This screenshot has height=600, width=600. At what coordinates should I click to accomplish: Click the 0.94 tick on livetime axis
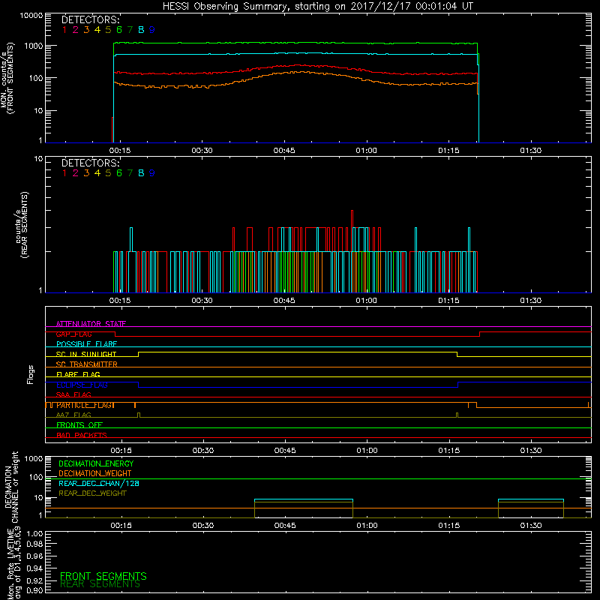coord(34,568)
